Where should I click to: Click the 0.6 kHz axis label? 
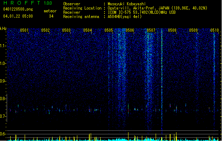[3, 134]
